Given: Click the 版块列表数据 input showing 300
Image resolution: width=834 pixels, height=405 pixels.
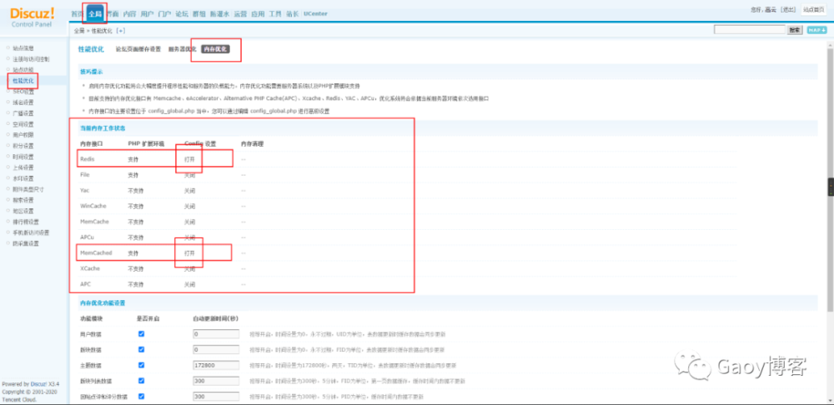Looking at the screenshot, I should [x=215, y=382].
